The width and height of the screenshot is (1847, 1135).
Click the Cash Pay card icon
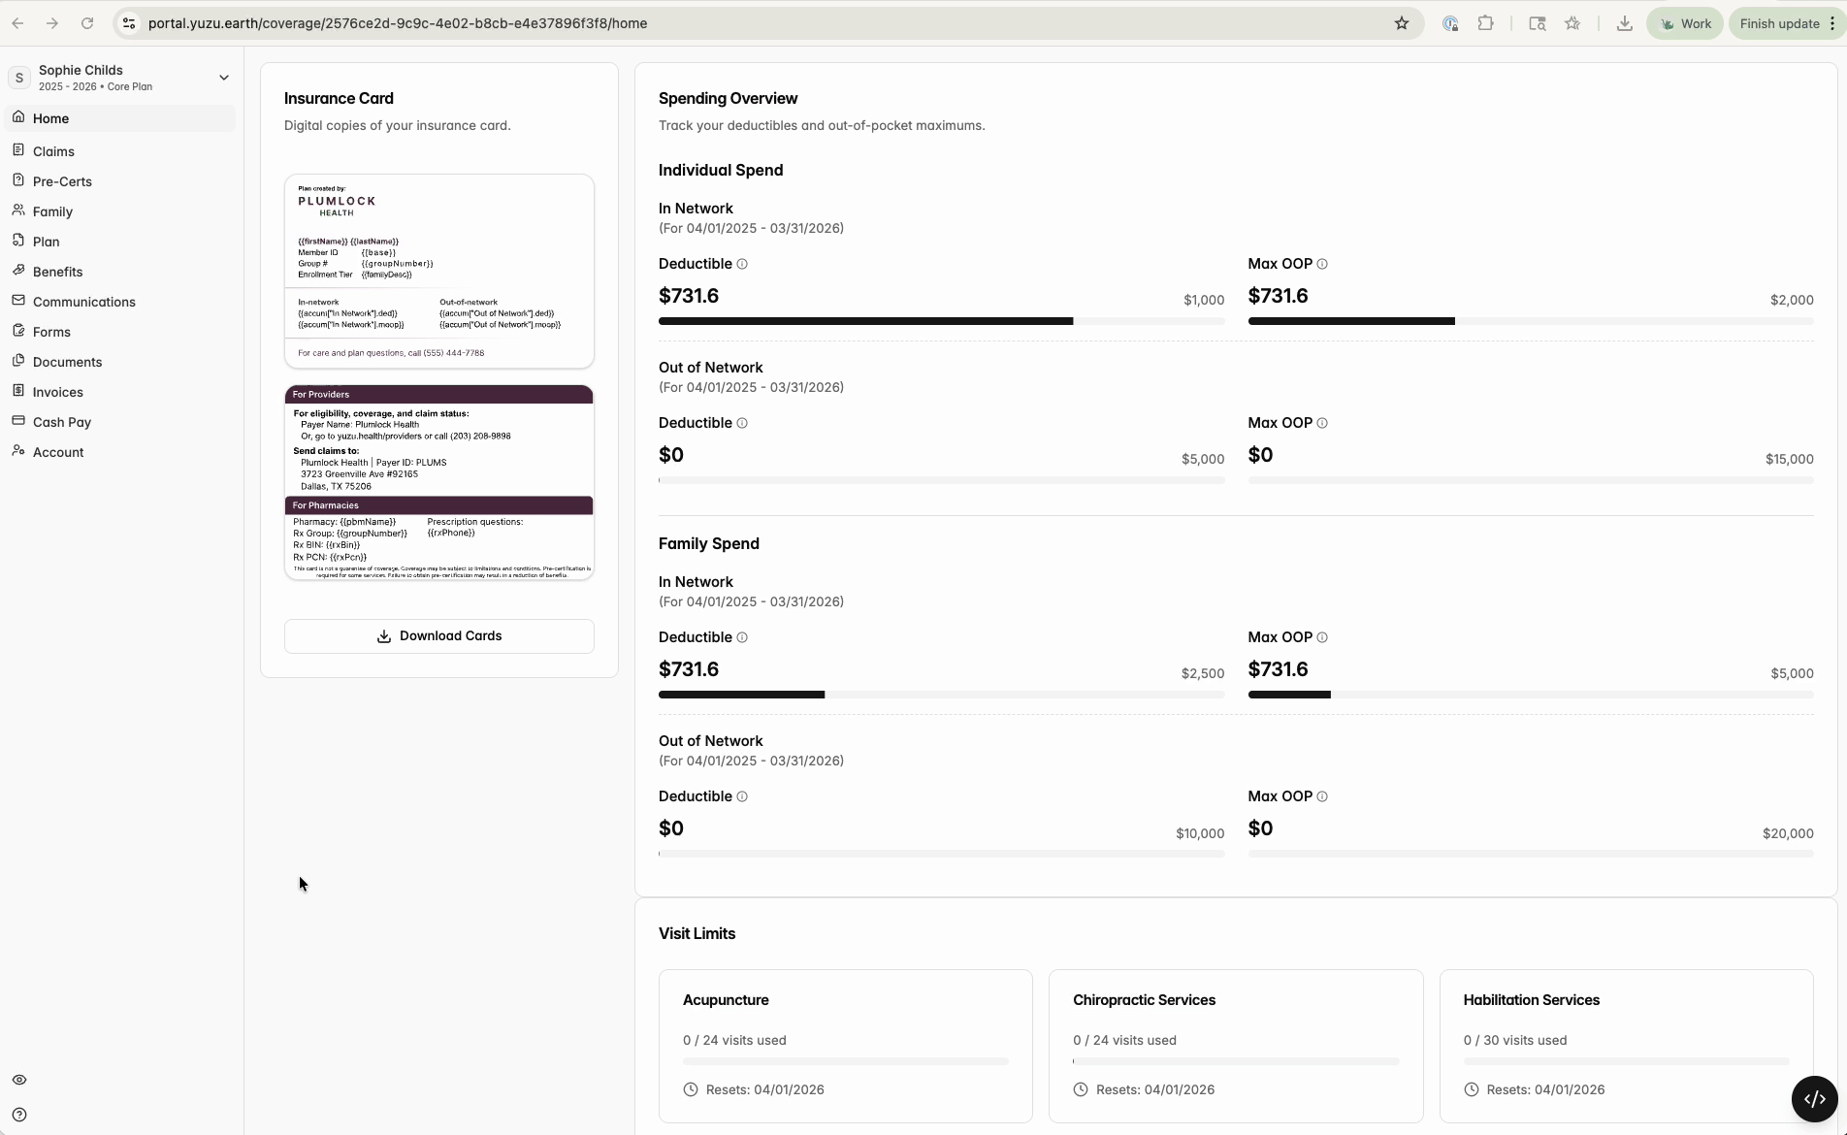[18, 421]
